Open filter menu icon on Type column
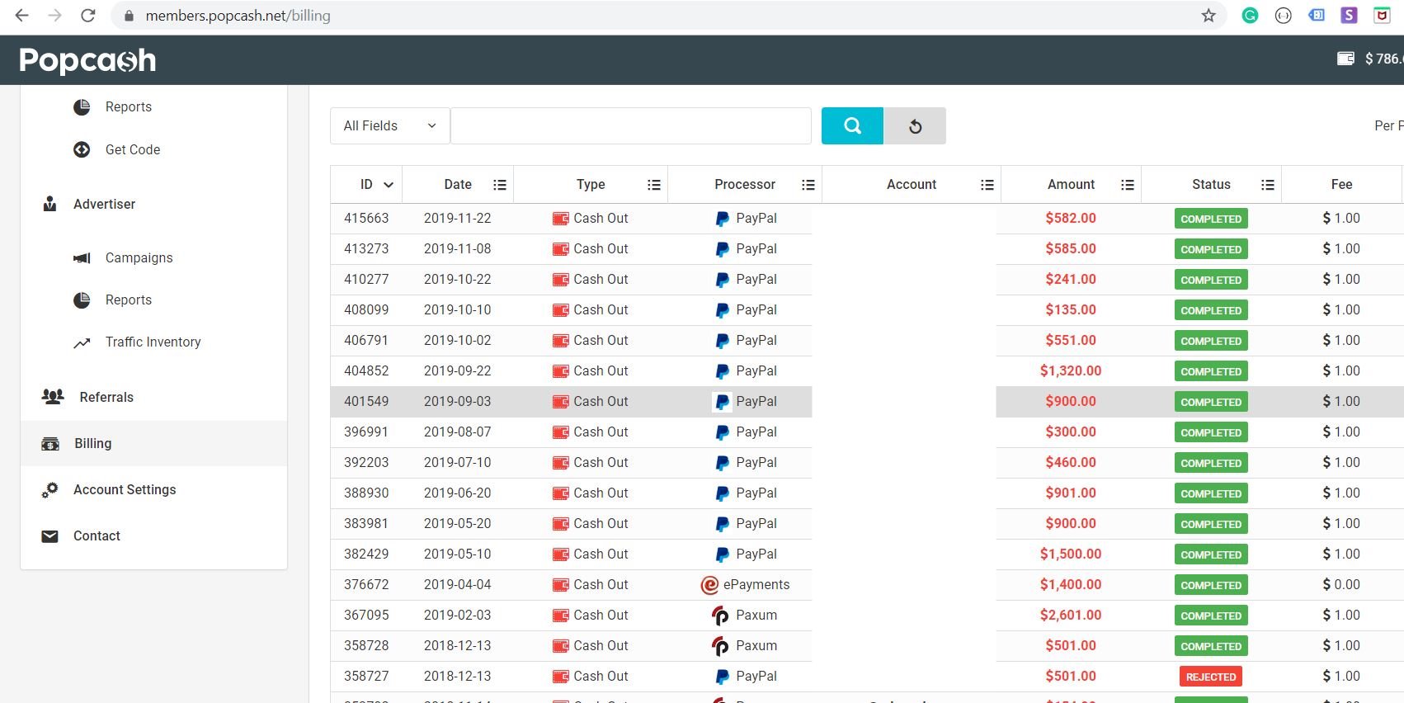Image resolution: width=1404 pixels, height=703 pixels. point(654,185)
